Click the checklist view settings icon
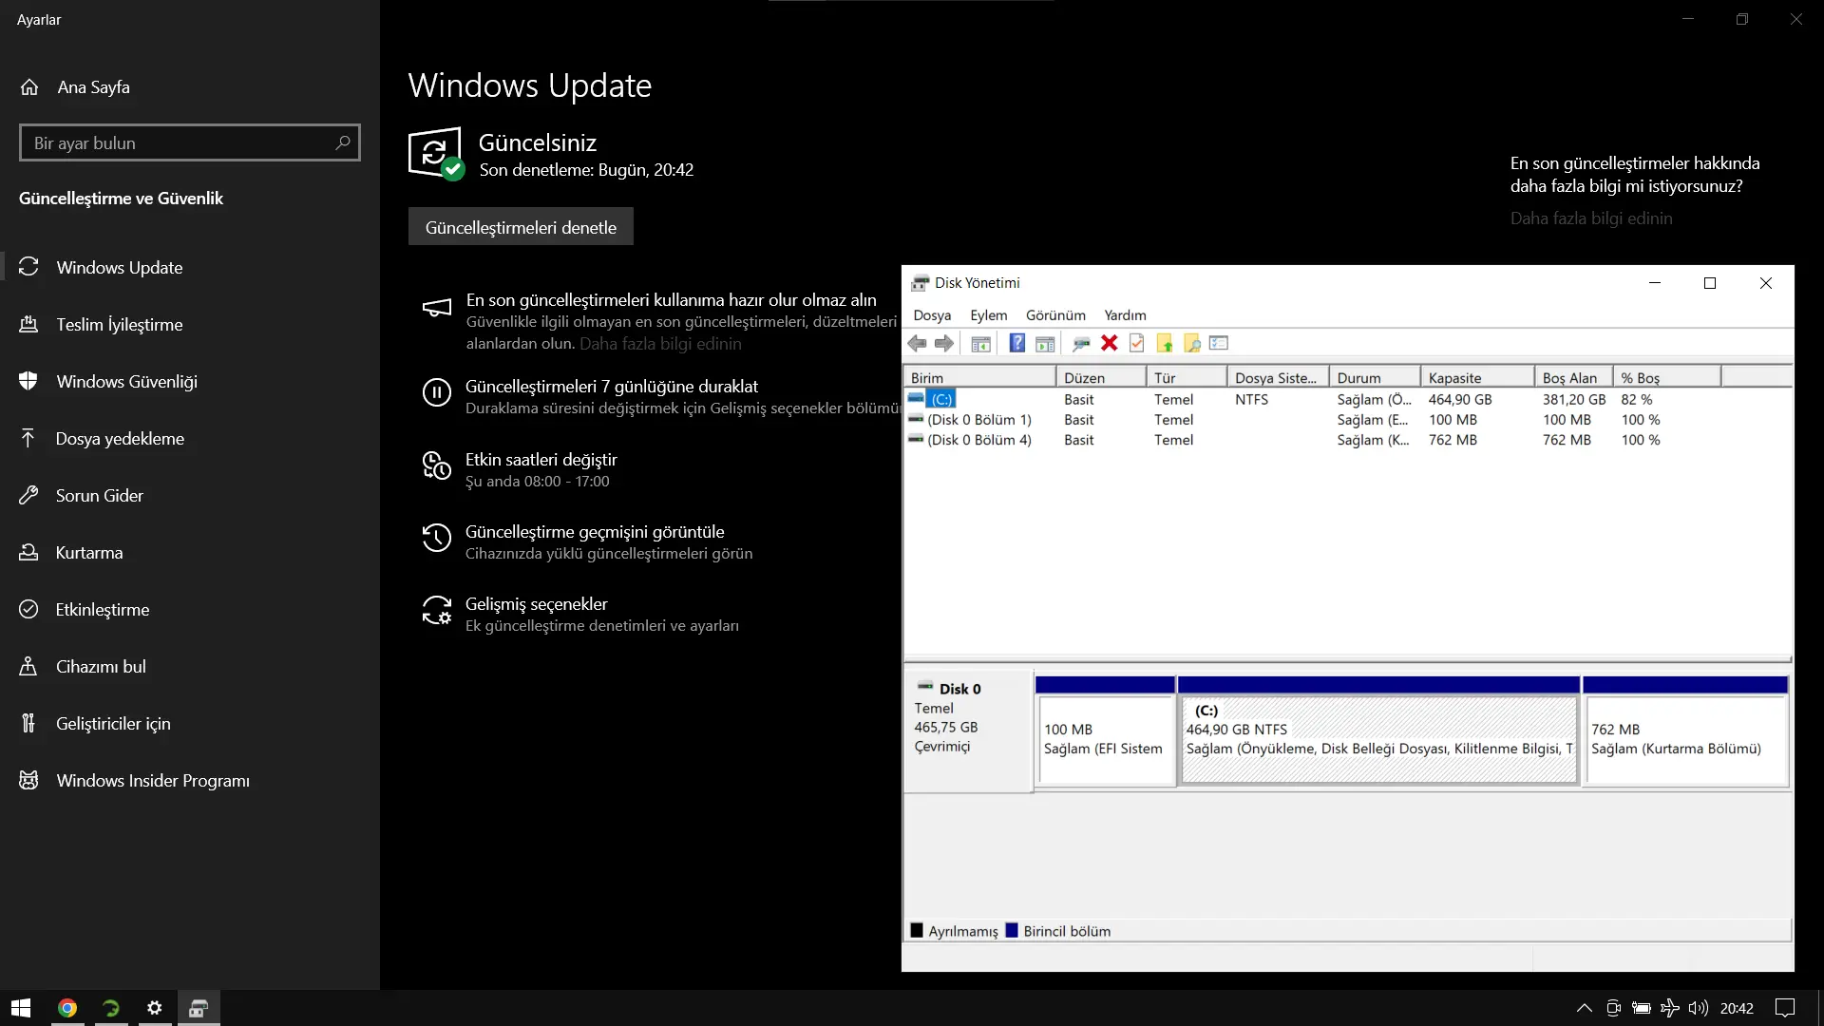Image resolution: width=1824 pixels, height=1026 pixels. 1219,344
